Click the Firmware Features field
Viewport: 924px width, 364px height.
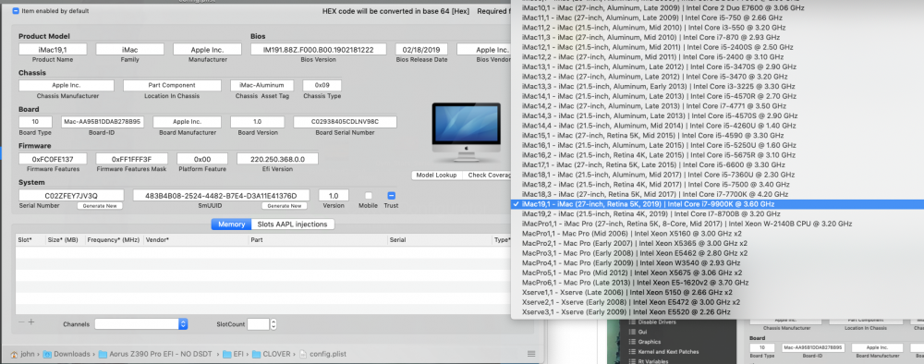tap(53, 158)
